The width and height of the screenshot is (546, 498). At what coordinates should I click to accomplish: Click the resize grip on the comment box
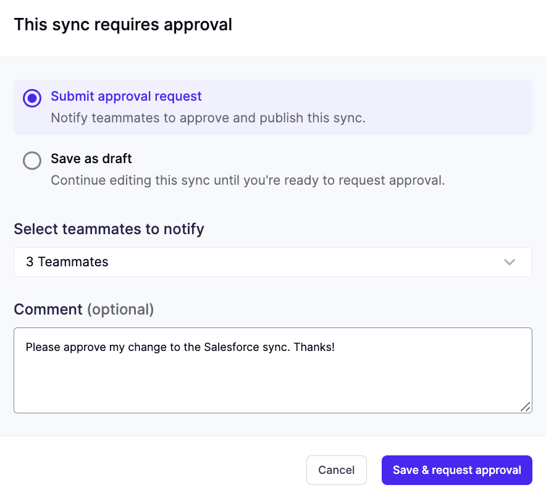(526, 408)
